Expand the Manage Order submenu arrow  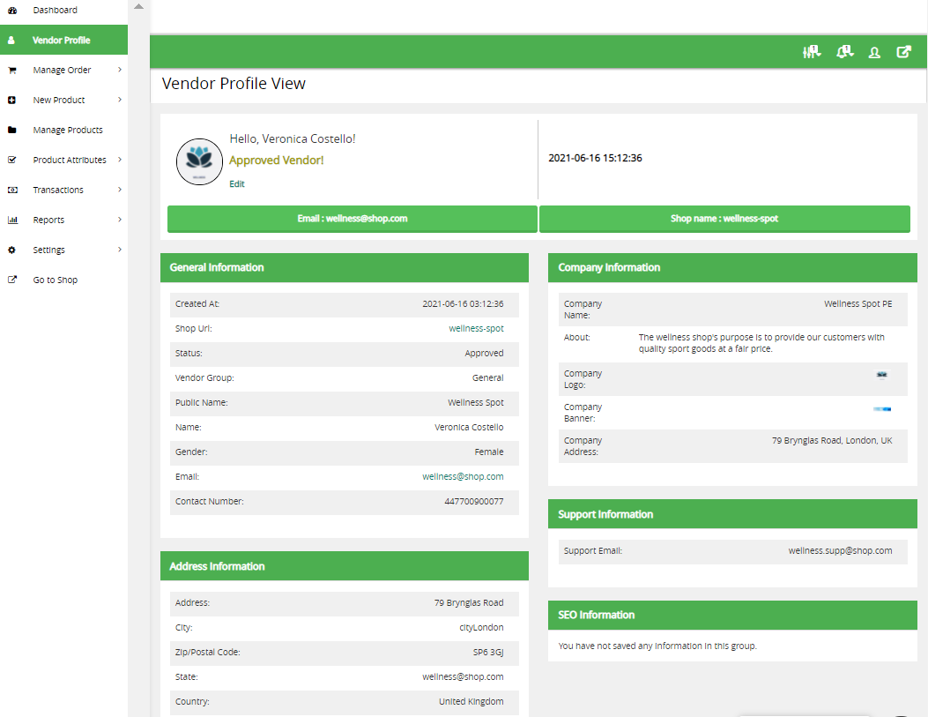119,70
